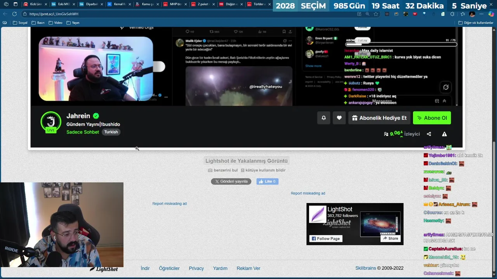Open the Öğreticiler footer link
Viewport: 497px width, 279px height.
coord(169,268)
